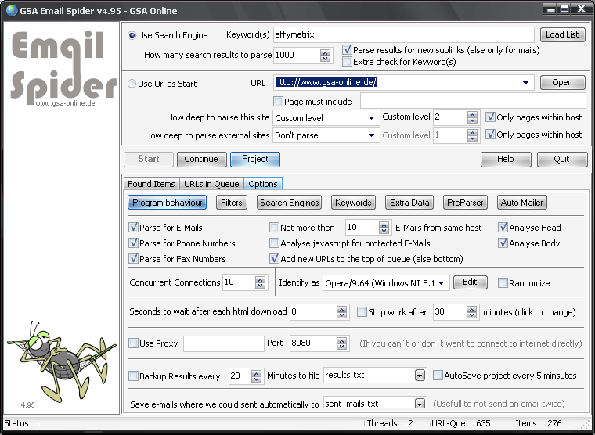Open the results.txt file dropdown
This screenshot has height=435, width=595.
pyautogui.click(x=420, y=376)
